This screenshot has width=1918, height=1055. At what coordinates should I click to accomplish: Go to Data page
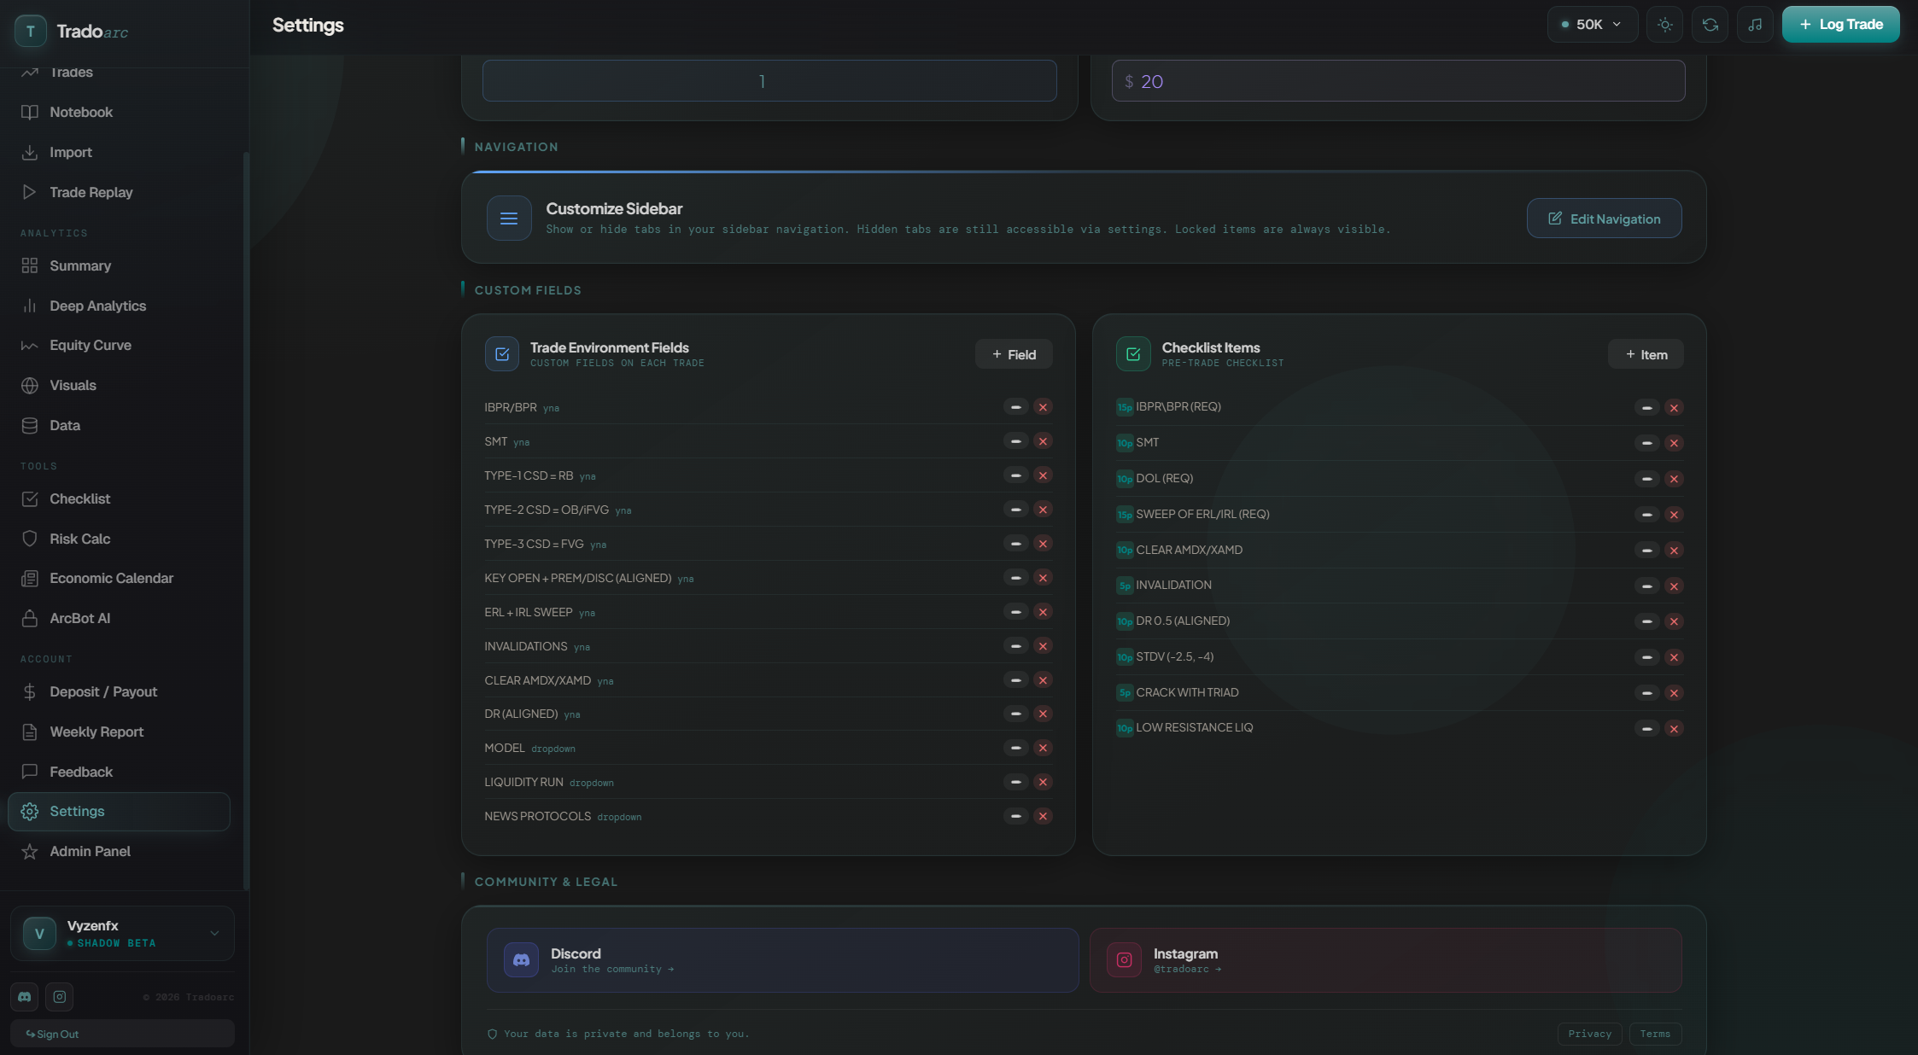(x=119, y=425)
